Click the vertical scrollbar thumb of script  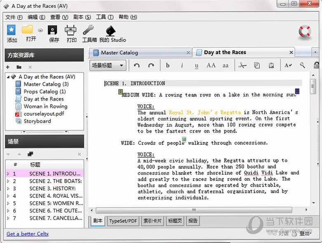313,86
